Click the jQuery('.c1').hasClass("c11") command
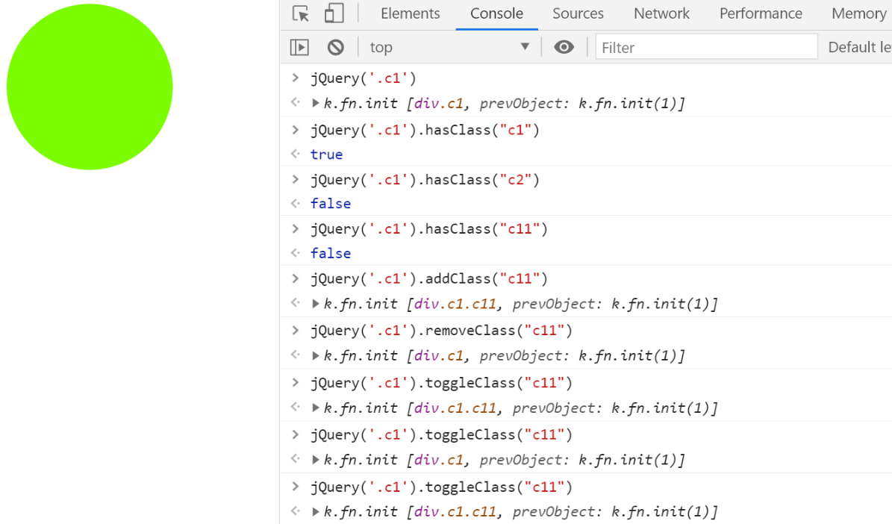 (x=429, y=228)
